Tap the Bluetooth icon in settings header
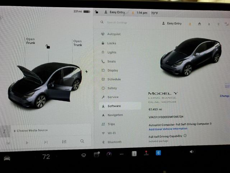Screen dimensions: 230x173 coord(218,24)
